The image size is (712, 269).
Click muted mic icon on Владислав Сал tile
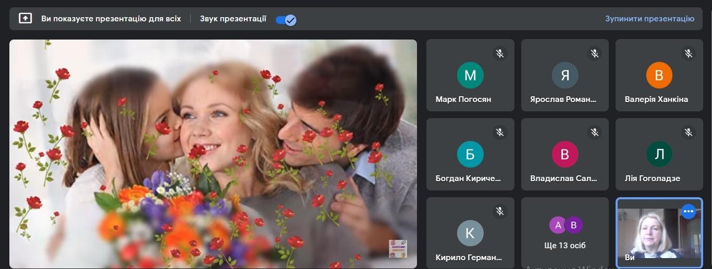(x=594, y=132)
